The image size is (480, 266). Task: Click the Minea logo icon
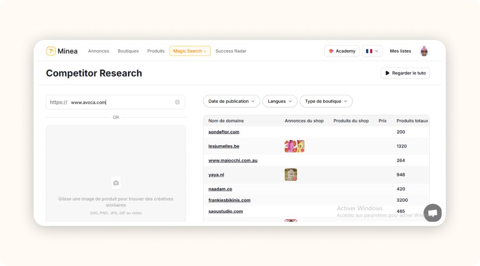[x=51, y=51]
